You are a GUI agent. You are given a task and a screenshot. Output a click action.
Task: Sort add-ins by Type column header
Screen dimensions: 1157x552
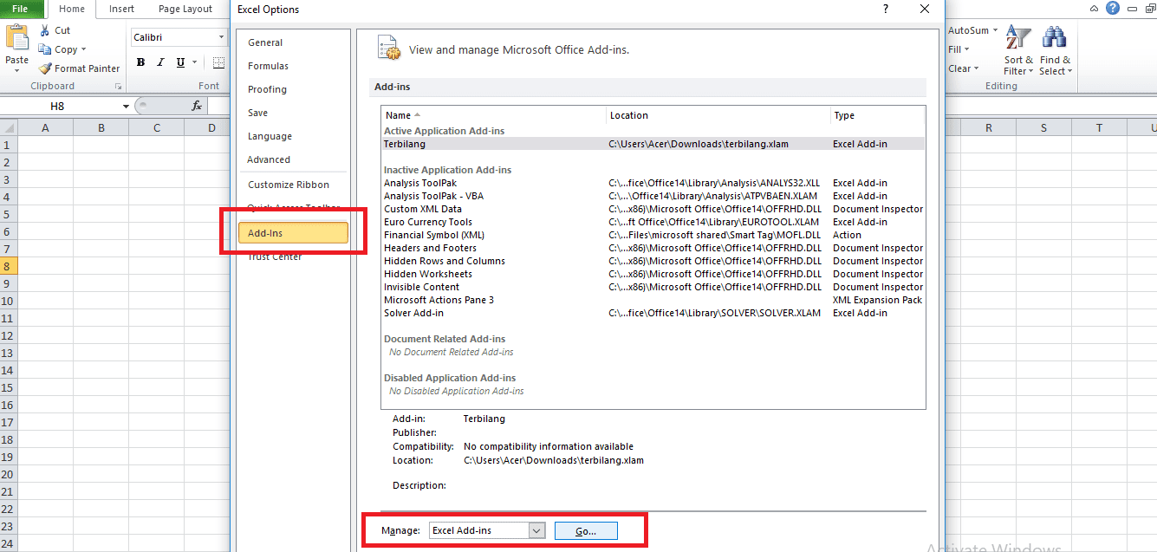877,115
